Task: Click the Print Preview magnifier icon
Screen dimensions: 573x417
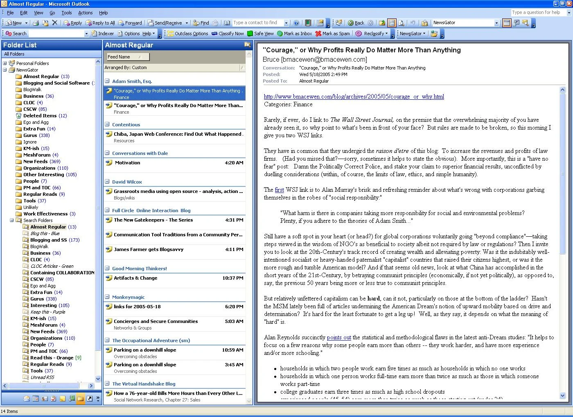Action: [401, 23]
